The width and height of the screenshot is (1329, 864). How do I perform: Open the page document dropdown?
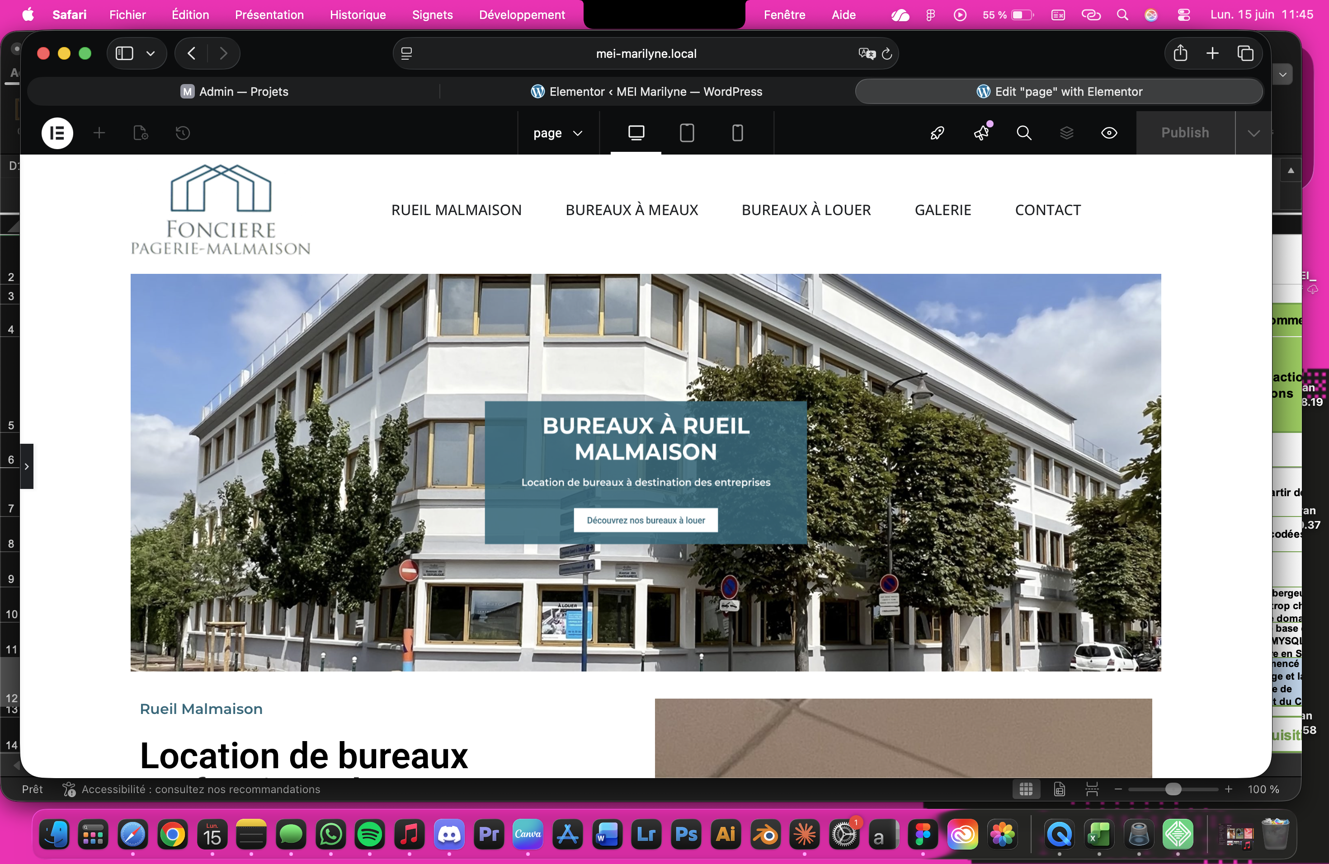pyautogui.click(x=558, y=133)
